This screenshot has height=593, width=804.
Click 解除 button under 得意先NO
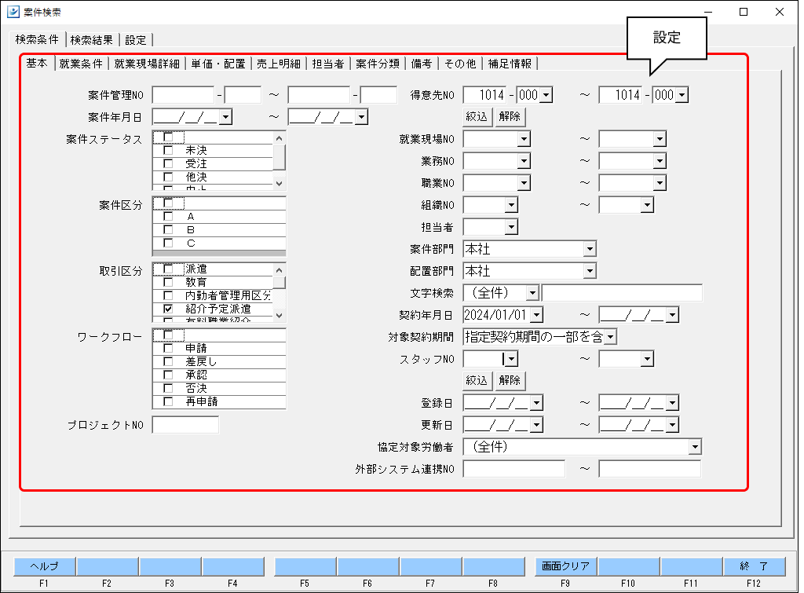(x=510, y=116)
